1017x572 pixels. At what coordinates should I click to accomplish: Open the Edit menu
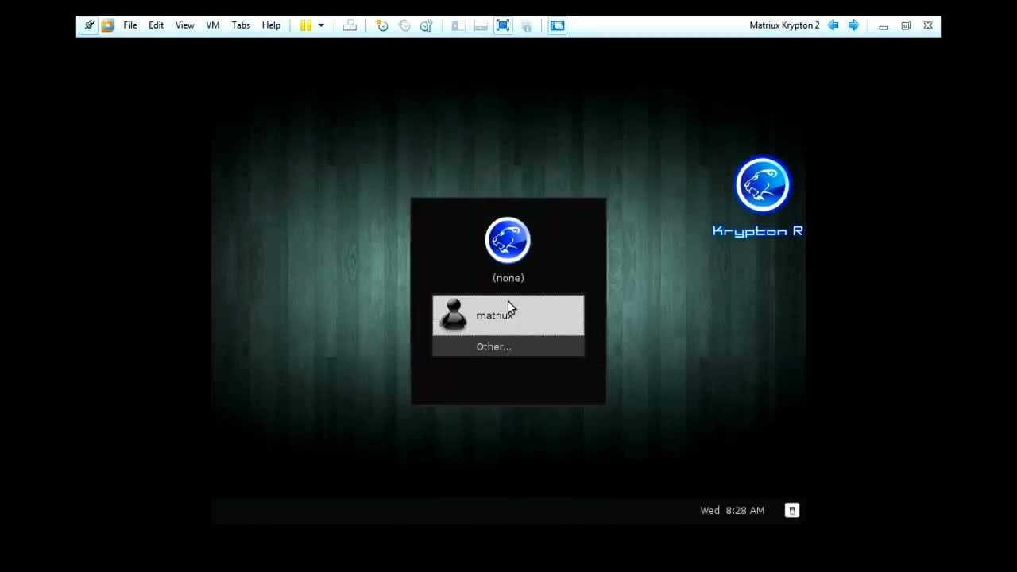[157, 25]
